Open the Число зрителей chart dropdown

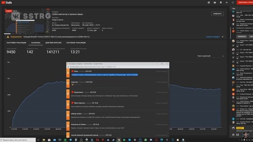tap(210, 56)
